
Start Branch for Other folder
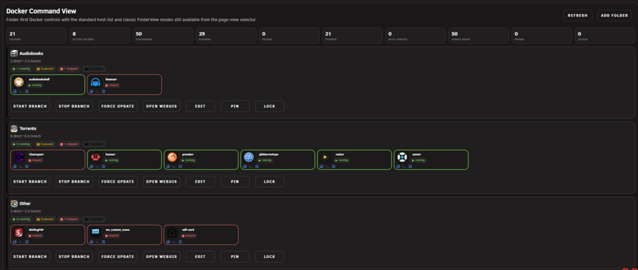[30, 257]
